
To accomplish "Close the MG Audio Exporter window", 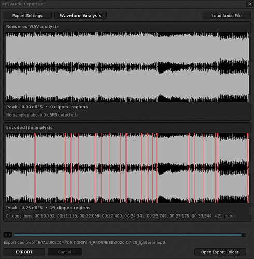I will pos(249,4).
